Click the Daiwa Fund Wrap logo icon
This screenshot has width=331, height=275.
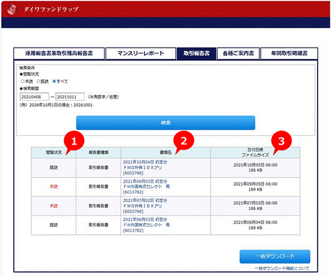coord(12,9)
